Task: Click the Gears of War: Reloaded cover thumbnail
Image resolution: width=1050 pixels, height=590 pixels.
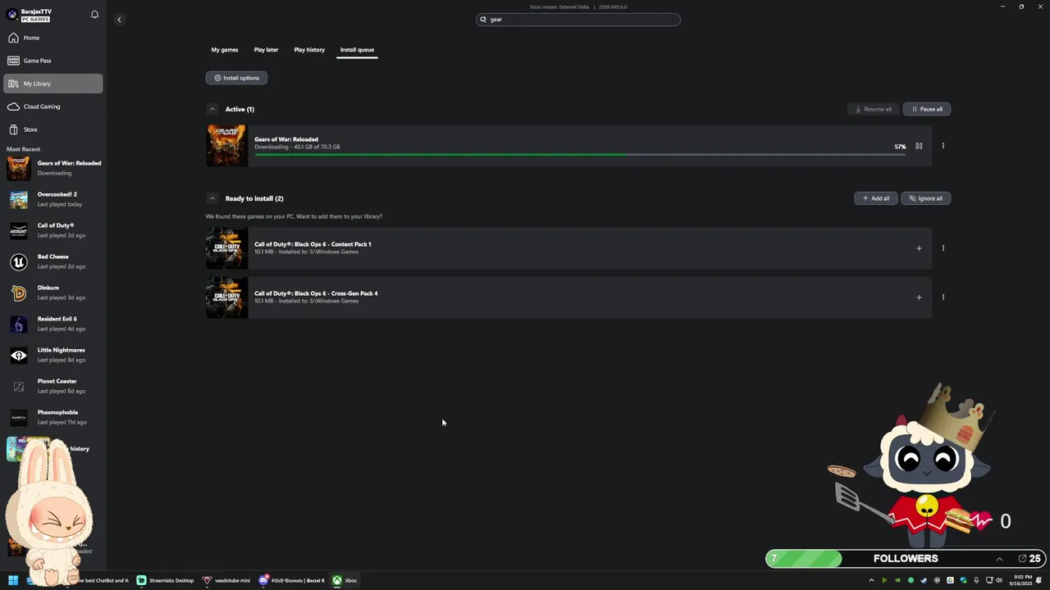Action: click(x=226, y=146)
